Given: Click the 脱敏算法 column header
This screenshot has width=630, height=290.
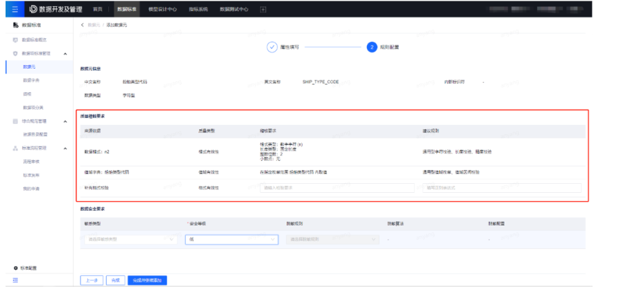Looking at the screenshot, I should pos(395,223).
